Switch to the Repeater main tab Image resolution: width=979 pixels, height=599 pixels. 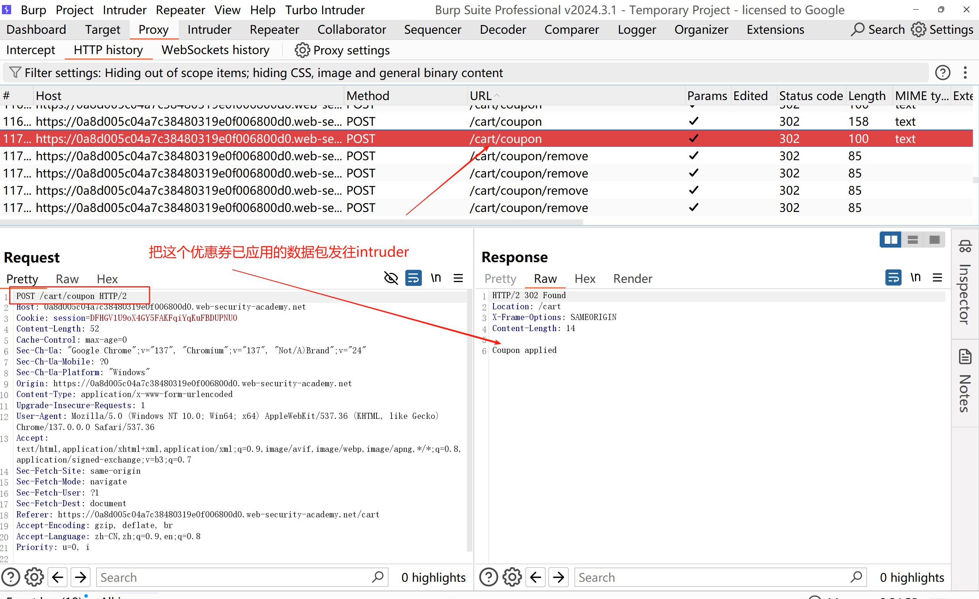[274, 30]
